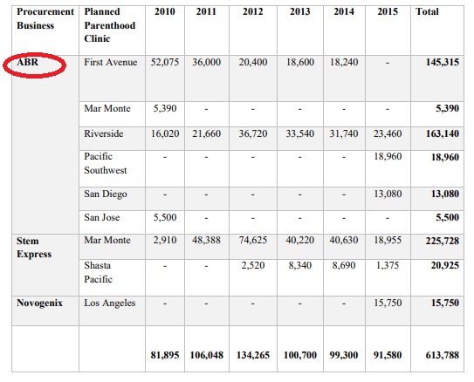Select the value 40,220 in 2013
This screenshot has height=382, width=474.
(300, 240)
